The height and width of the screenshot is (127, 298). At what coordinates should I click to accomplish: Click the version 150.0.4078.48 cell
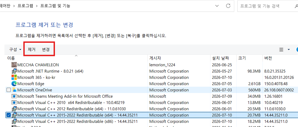click(x=276, y=84)
